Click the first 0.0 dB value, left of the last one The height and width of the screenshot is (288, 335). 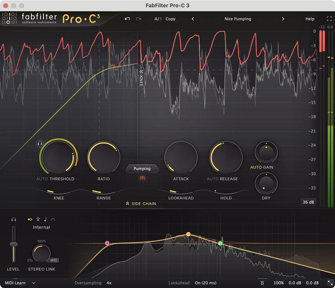[x=295, y=283]
